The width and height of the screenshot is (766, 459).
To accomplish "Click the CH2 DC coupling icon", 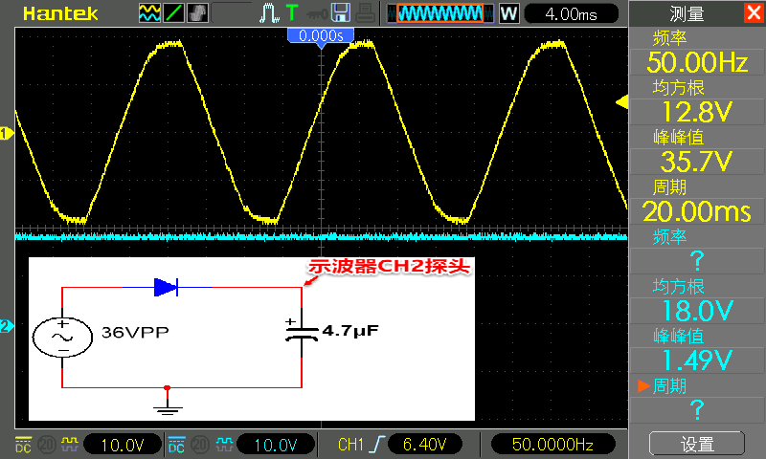I will point(176,445).
